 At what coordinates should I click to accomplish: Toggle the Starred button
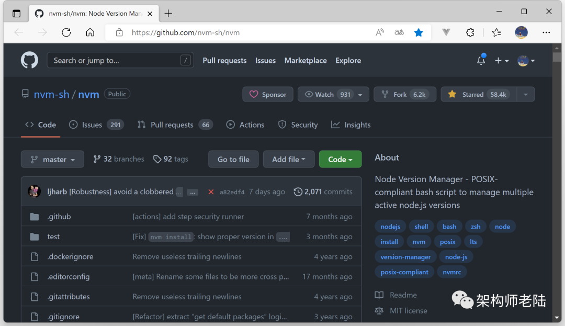pyautogui.click(x=479, y=94)
